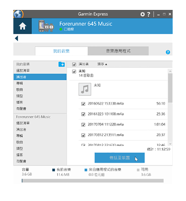The height and width of the screenshot is (201, 186).
Task: Click the total time 11:12:59
Action: click(164, 149)
